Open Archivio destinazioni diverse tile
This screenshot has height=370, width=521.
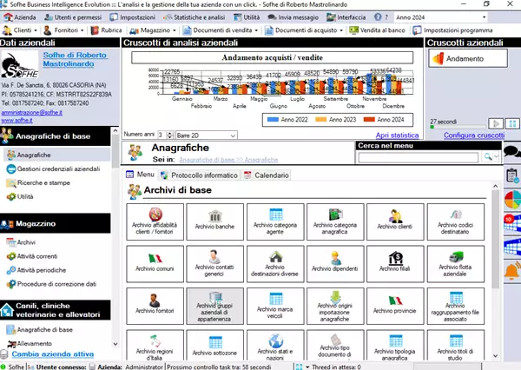point(275,264)
